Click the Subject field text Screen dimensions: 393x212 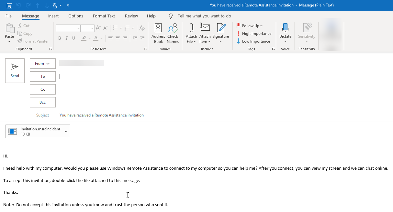tap(102, 115)
